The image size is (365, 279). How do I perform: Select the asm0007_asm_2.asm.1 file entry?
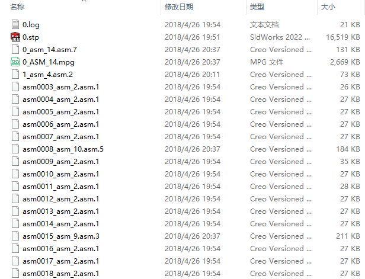click(61, 137)
